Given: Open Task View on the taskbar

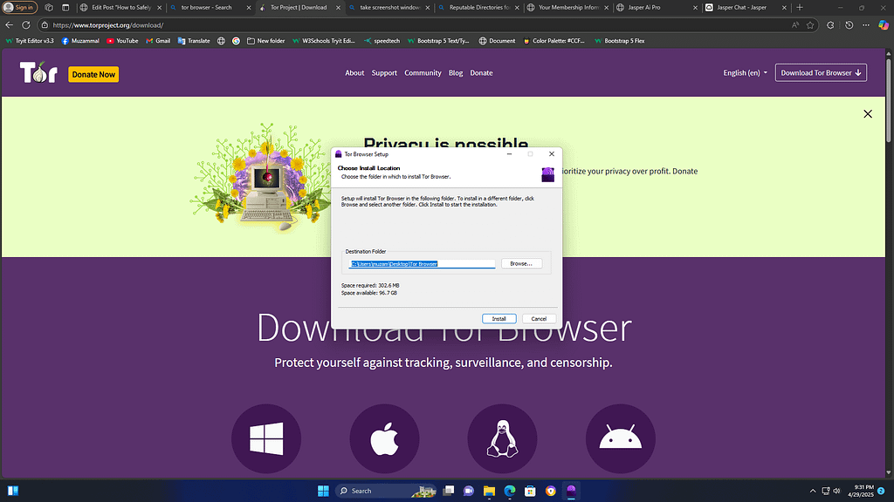Looking at the screenshot, I should tap(449, 491).
